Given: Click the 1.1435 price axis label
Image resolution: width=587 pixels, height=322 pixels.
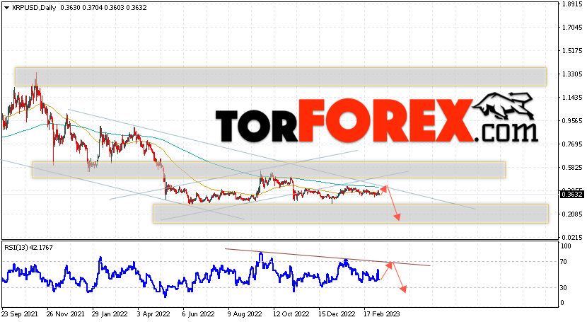Looking at the screenshot, I should 572,98.
